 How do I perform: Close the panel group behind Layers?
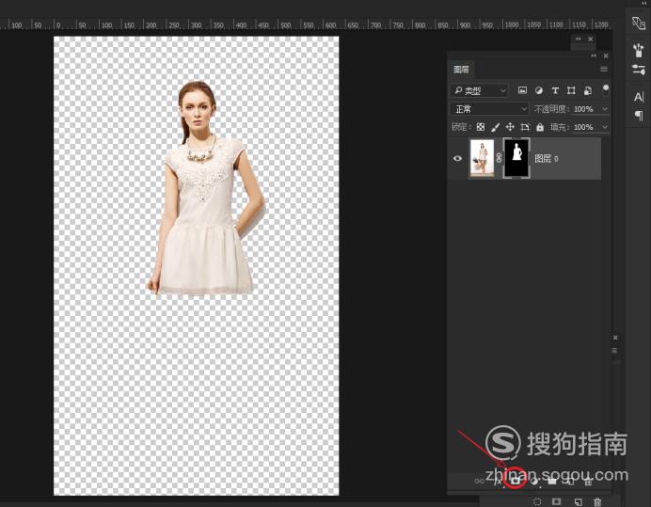click(591, 39)
